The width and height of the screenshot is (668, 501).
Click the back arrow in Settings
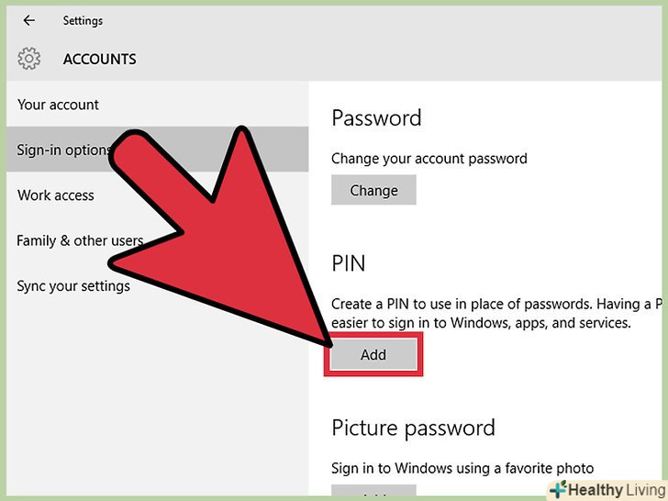click(x=29, y=20)
